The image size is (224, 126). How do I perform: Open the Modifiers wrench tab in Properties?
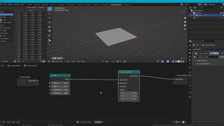pyautogui.click(x=190, y=76)
